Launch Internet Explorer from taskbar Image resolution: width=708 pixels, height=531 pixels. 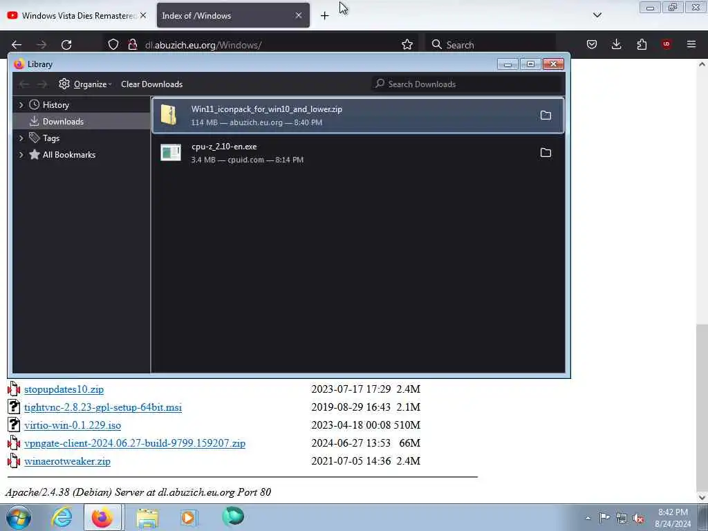62,517
